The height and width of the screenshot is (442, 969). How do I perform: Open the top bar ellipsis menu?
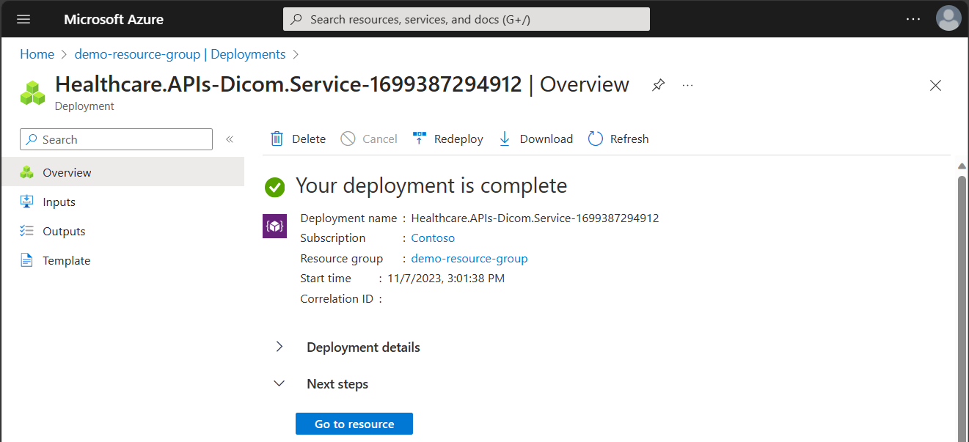coord(913,19)
